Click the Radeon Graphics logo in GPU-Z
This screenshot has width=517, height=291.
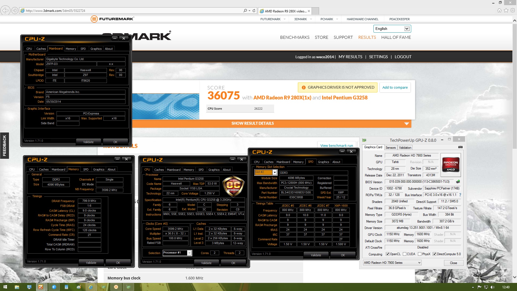tap(450, 165)
